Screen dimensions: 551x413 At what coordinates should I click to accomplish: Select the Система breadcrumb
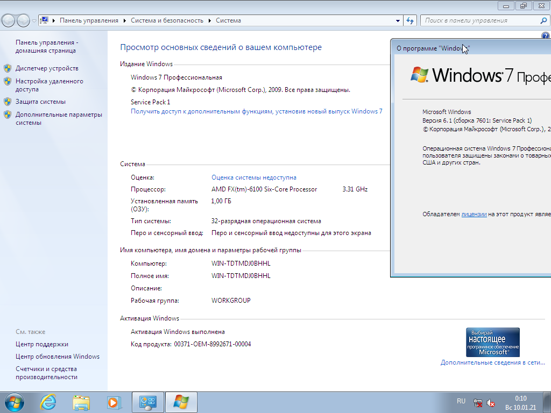pos(228,20)
